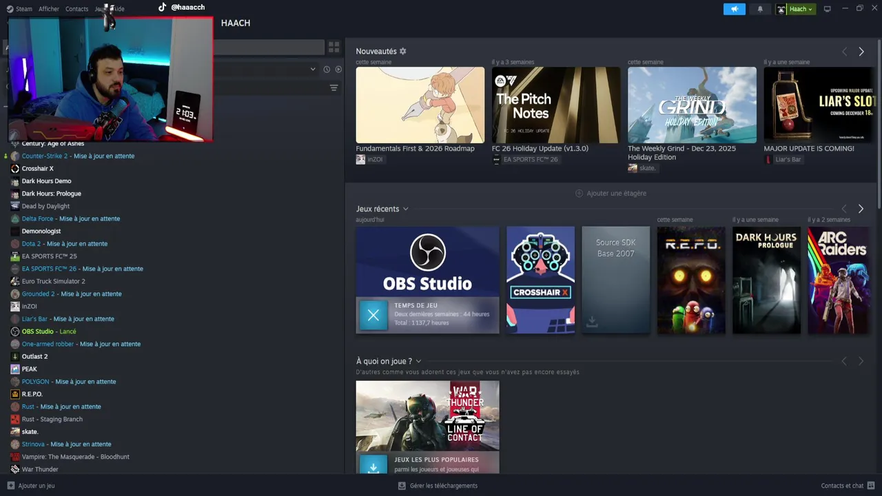
Task: Select EA SPORTS FC 26 entry
Action: click(82, 269)
